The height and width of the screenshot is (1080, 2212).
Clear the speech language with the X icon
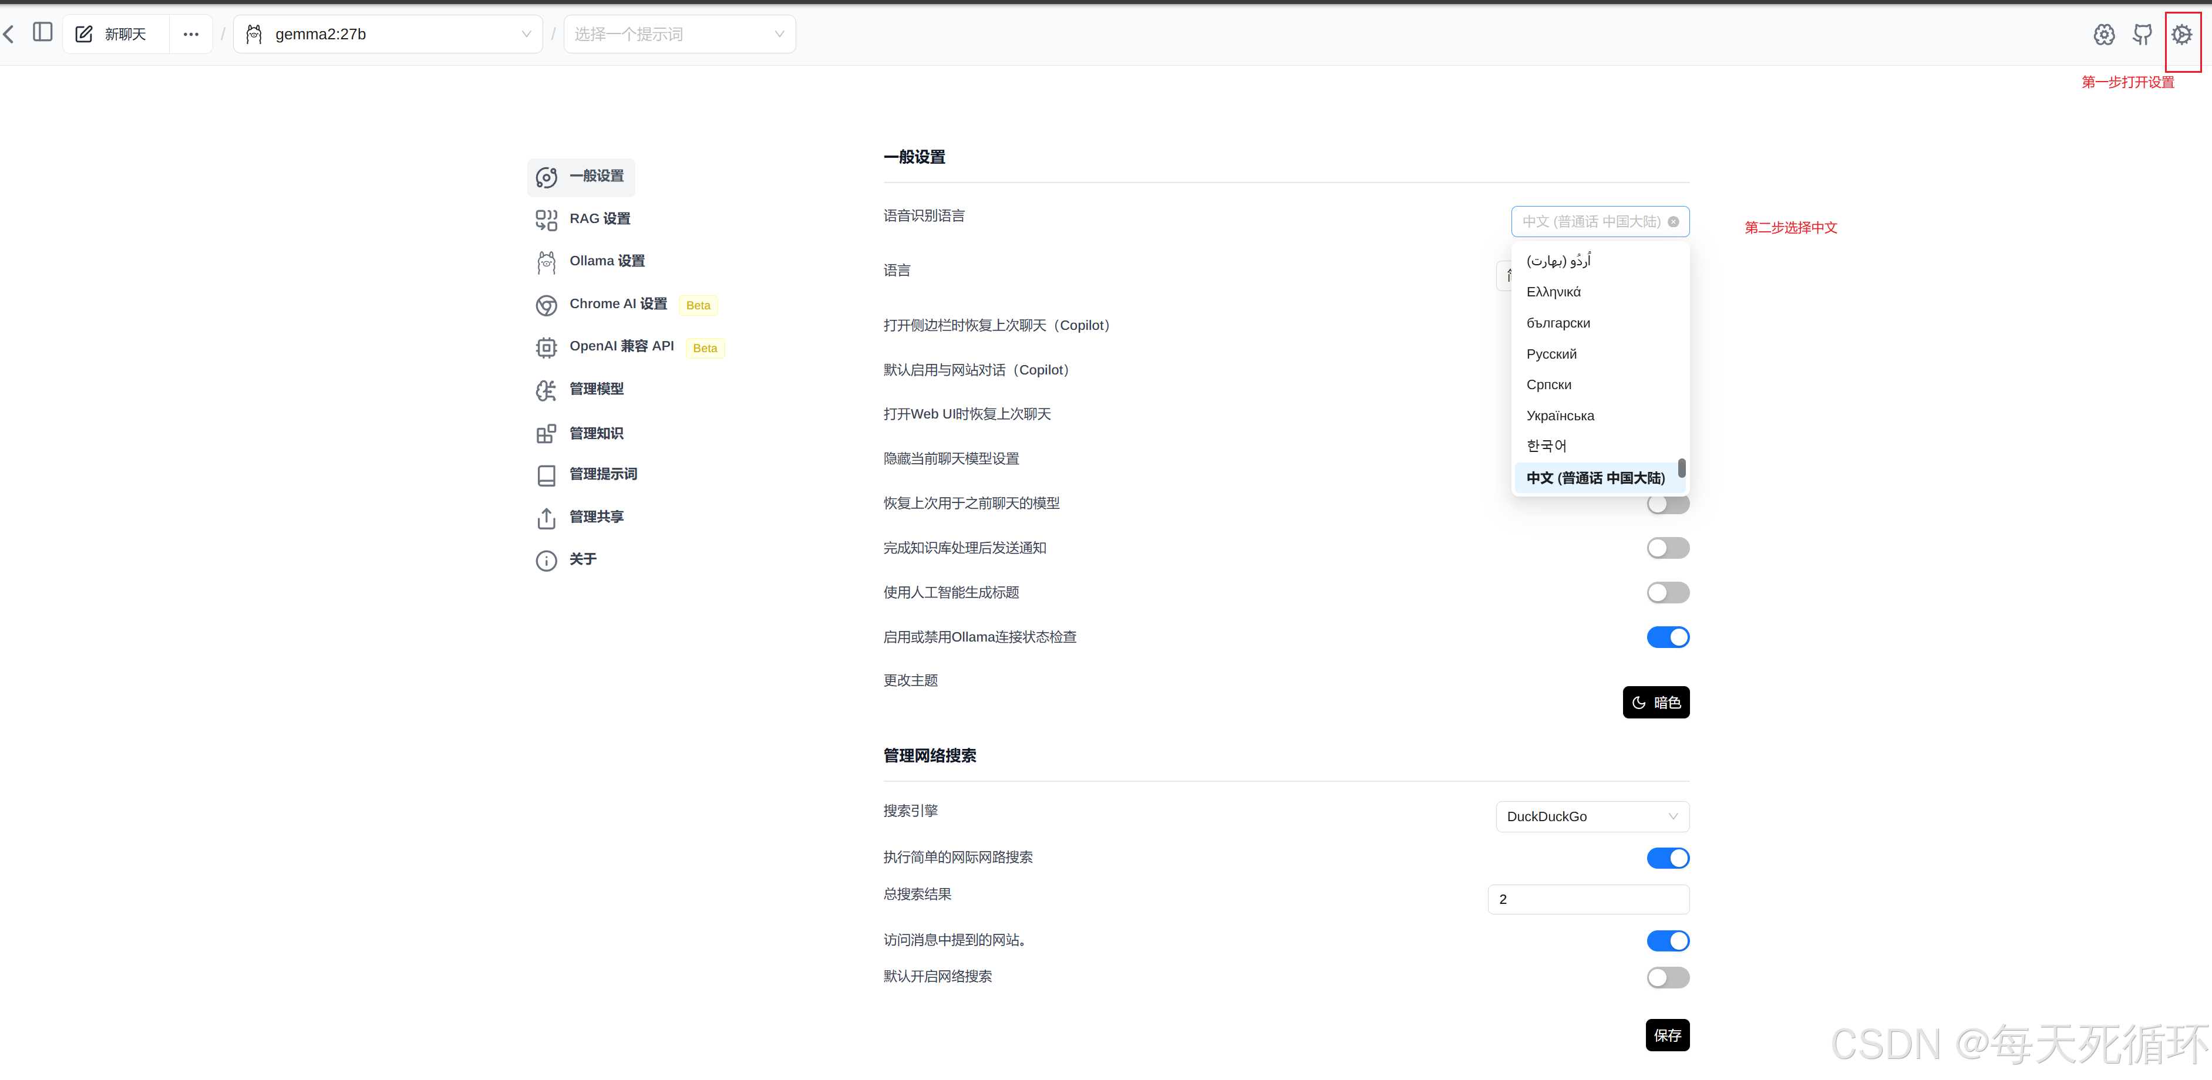click(x=1673, y=221)
